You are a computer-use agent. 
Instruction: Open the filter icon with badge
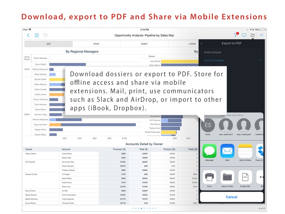(236, 35)
